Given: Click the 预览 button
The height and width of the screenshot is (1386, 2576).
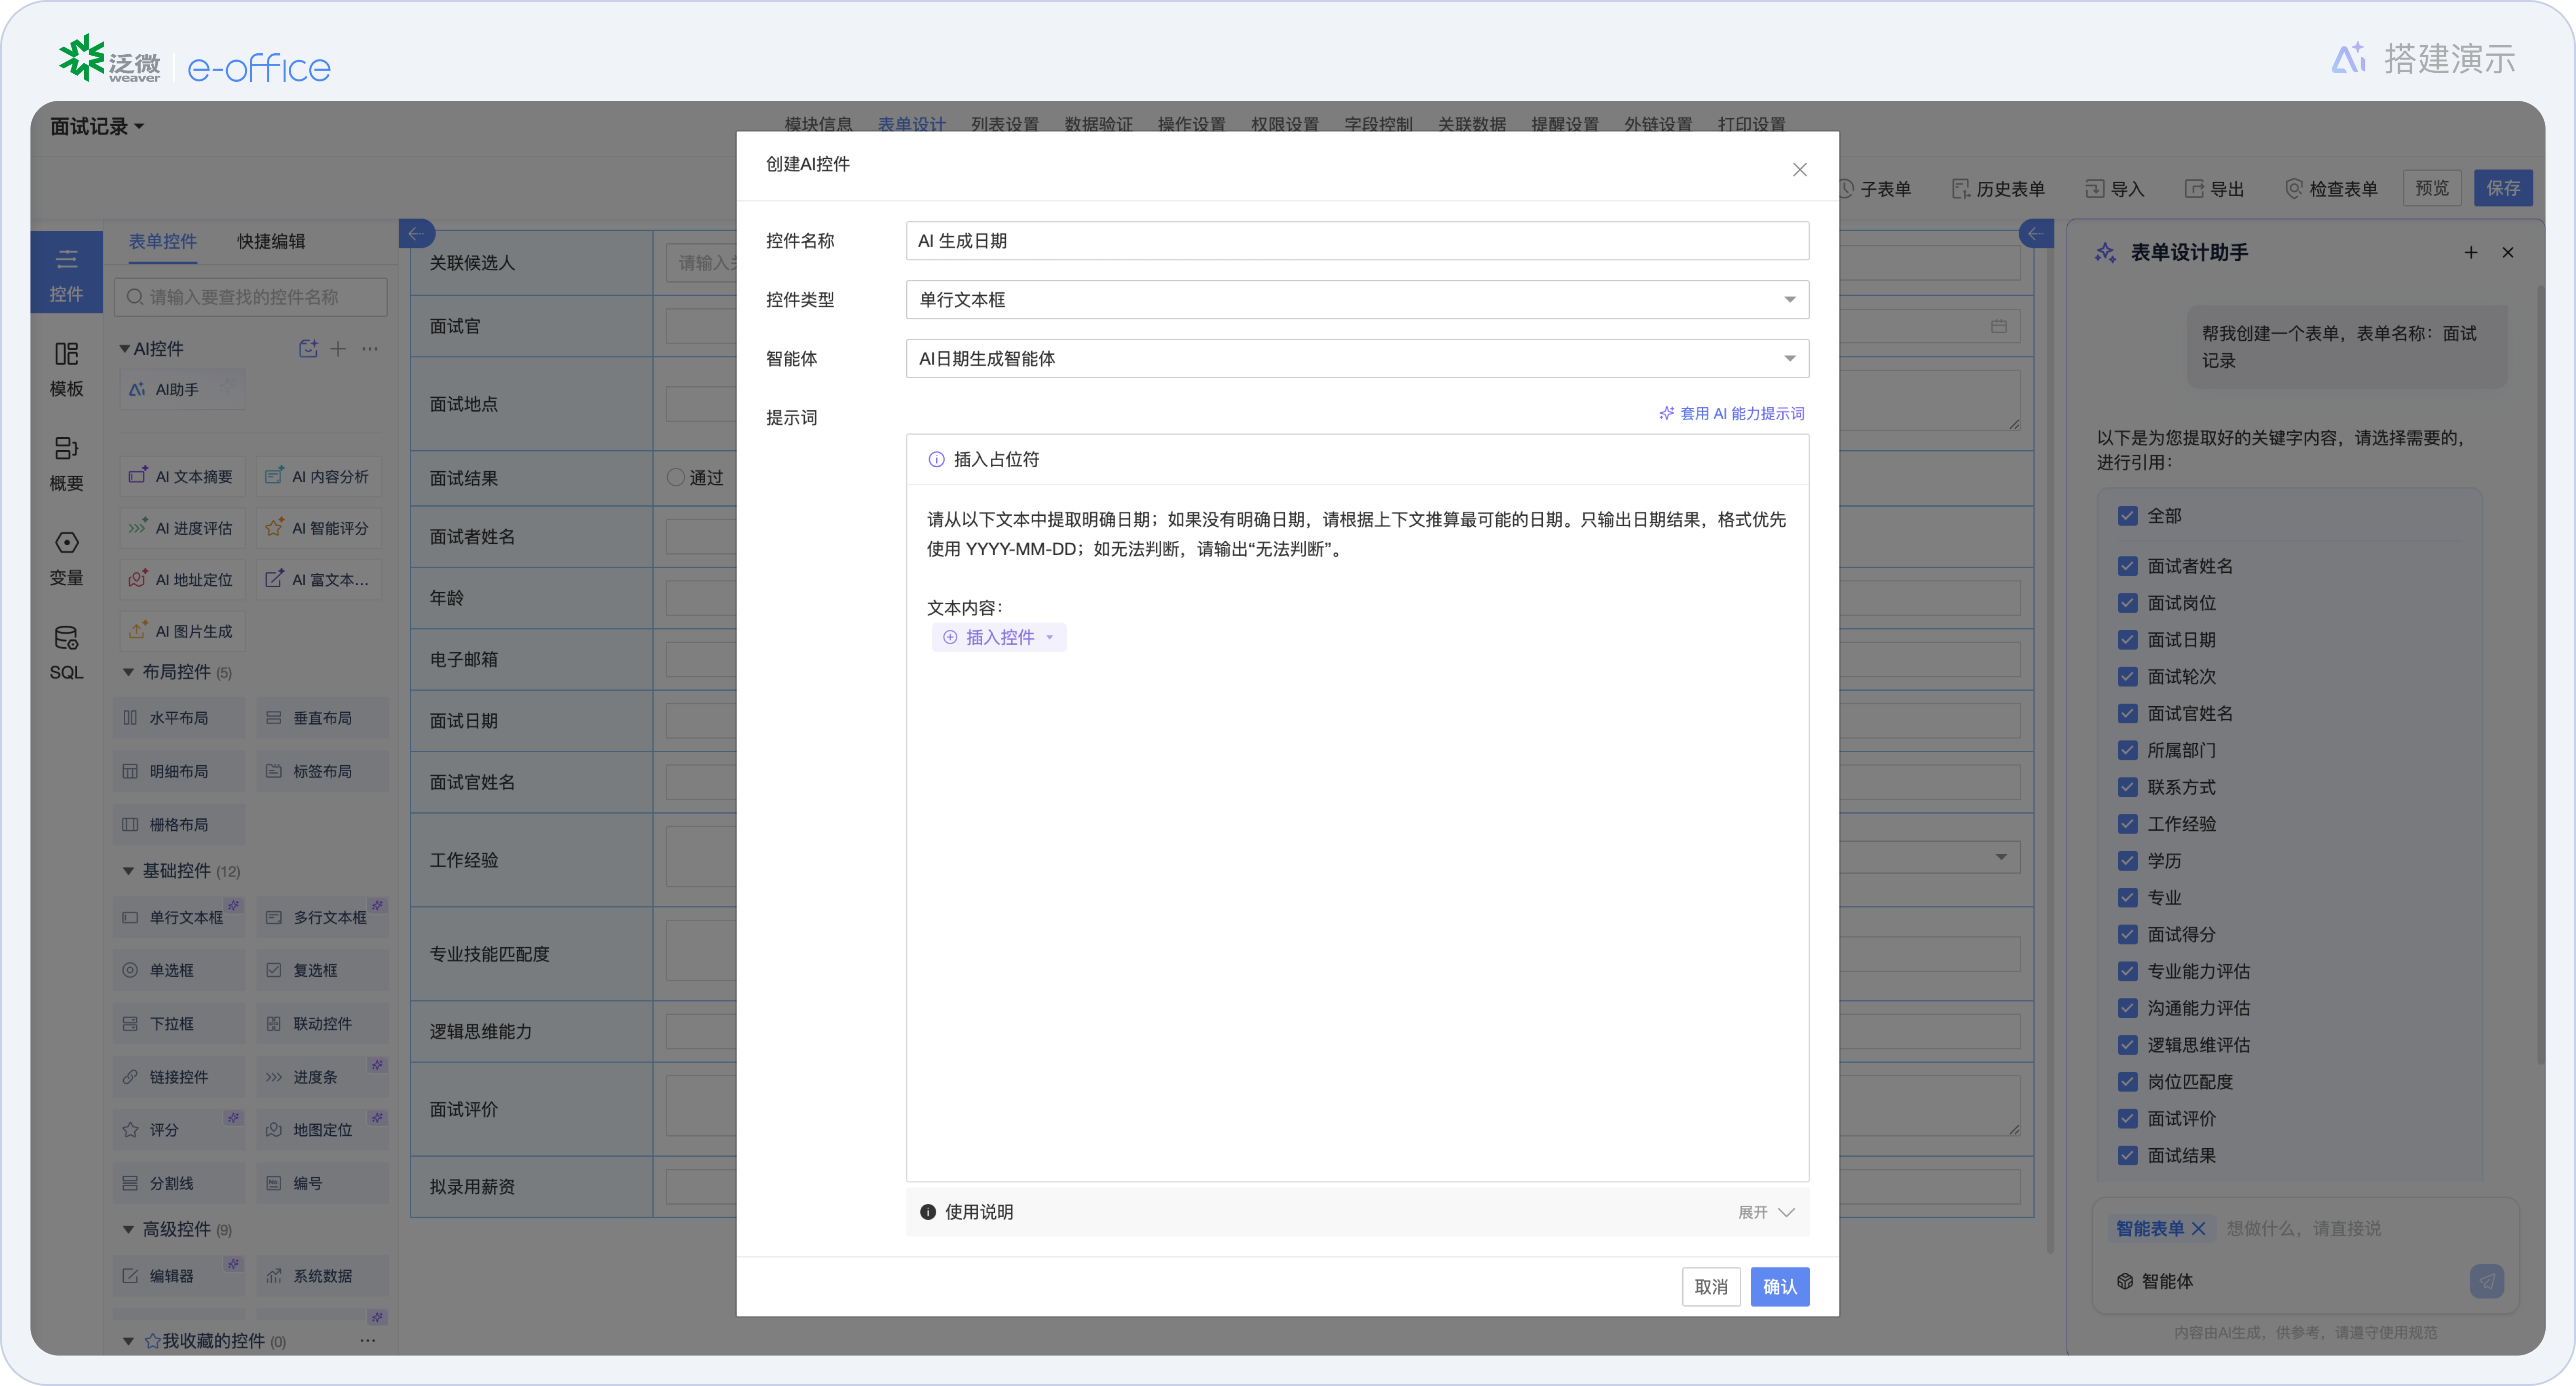Looking at the screenshot, I should (2432, 188).
